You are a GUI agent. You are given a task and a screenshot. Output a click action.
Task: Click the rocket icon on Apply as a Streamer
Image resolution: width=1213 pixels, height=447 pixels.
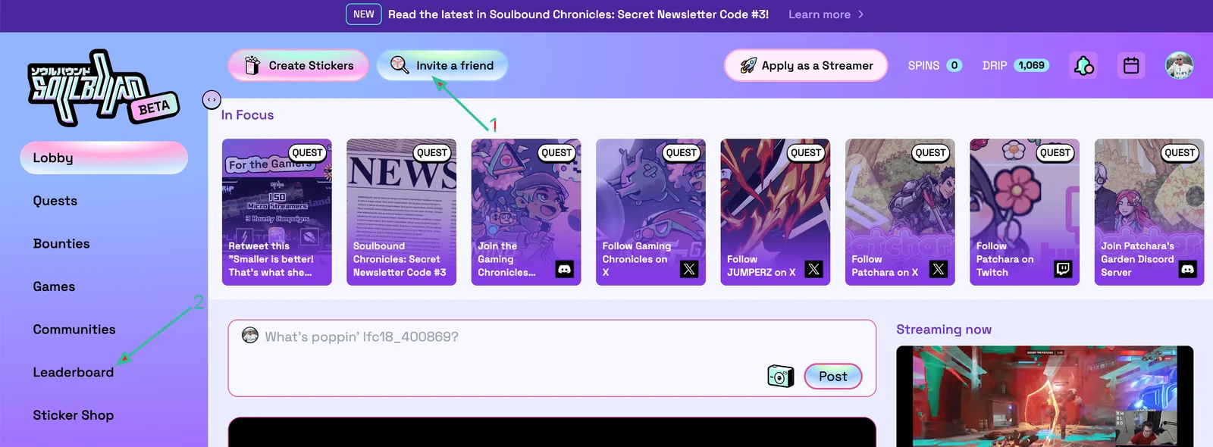click(748, 66)
